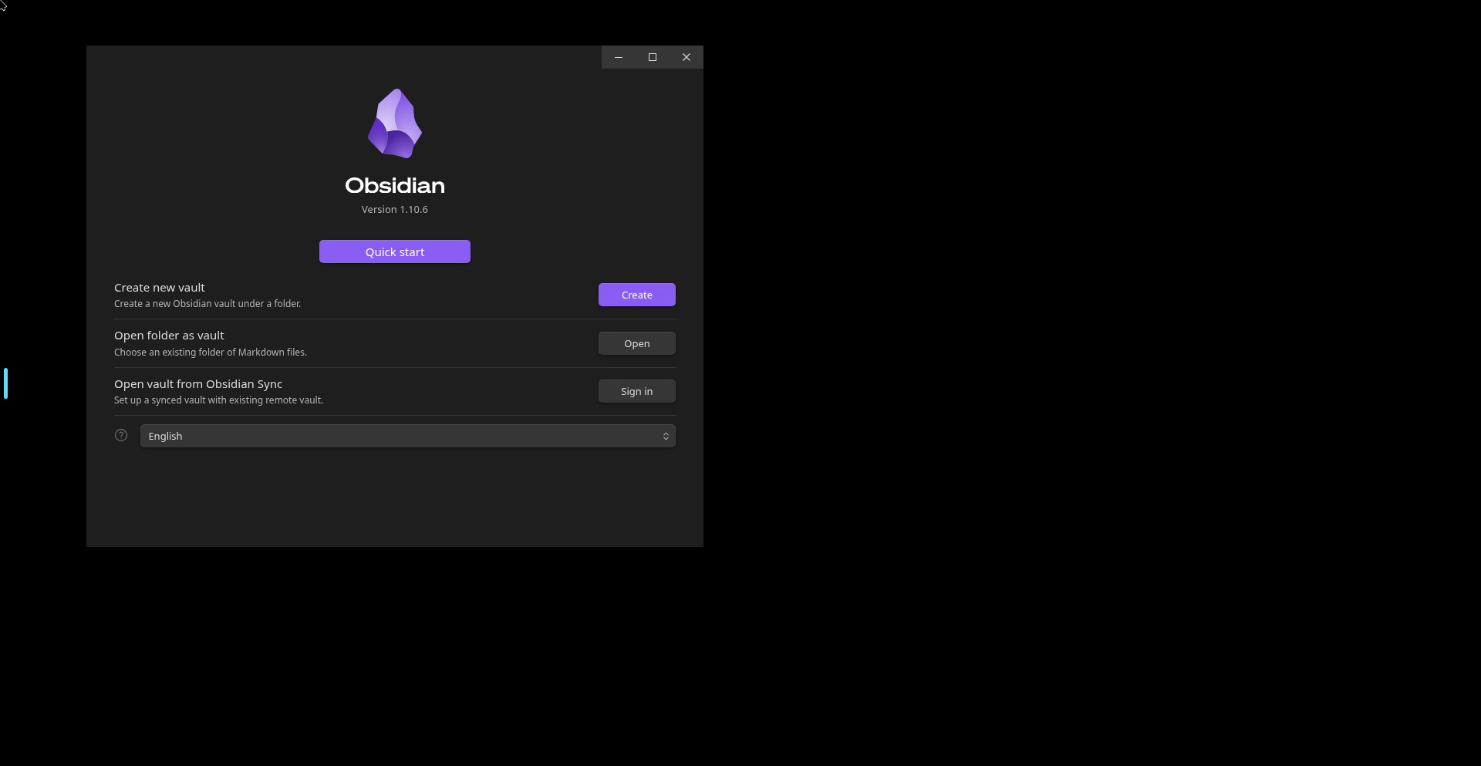Open the English language dropdown
The height and width of the screenshot is (766, 1481).
[x=408, y=436]
